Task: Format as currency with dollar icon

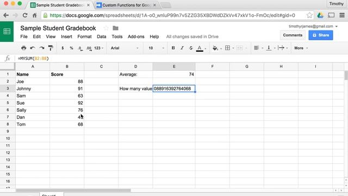Action: point(63,48)
